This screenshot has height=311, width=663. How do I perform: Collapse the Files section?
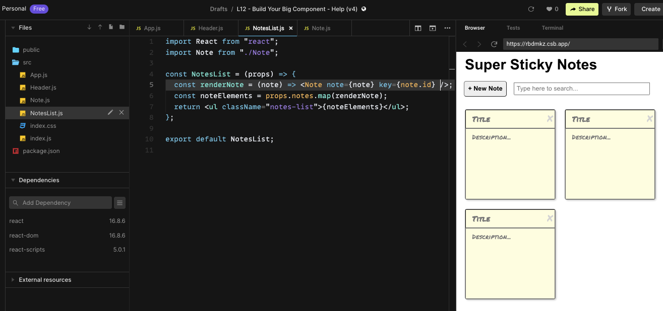coord(13,28)
